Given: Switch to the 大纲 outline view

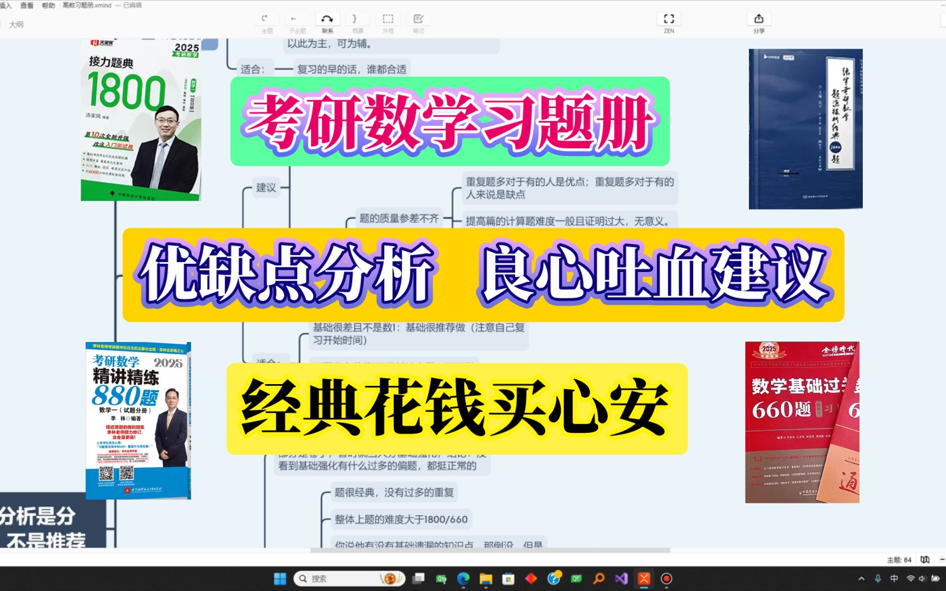Looking at the screenshot, I should 16,25.
